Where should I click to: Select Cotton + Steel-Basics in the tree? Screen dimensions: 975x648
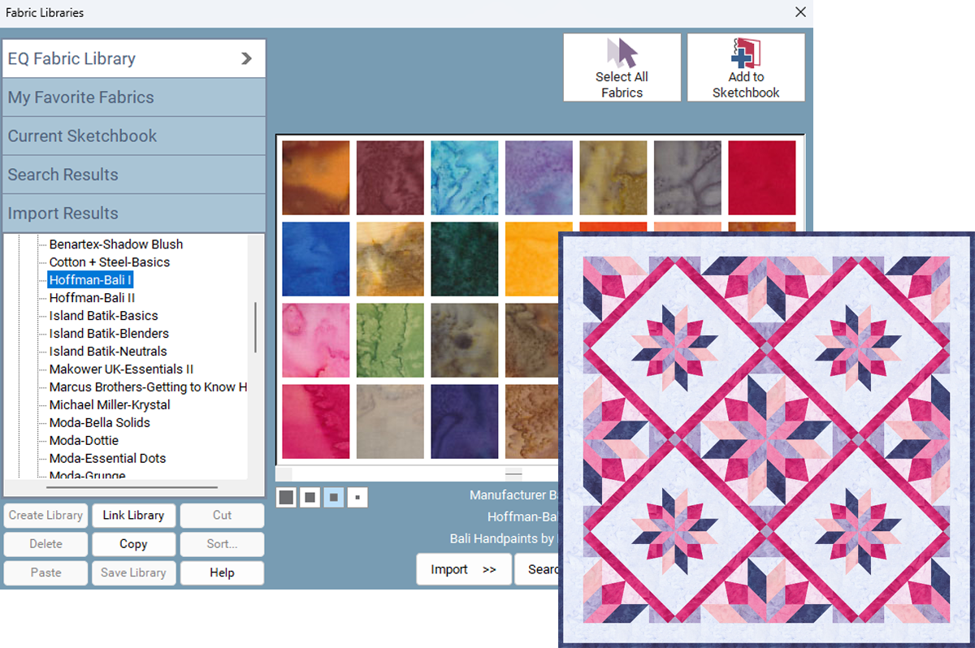pos(110,262)
